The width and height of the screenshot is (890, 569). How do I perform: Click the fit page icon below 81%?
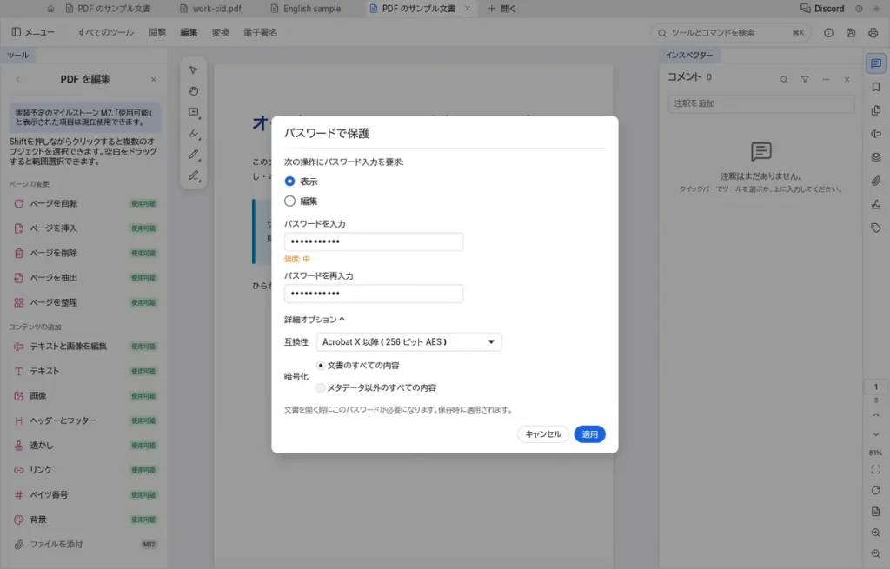[876, 470]
